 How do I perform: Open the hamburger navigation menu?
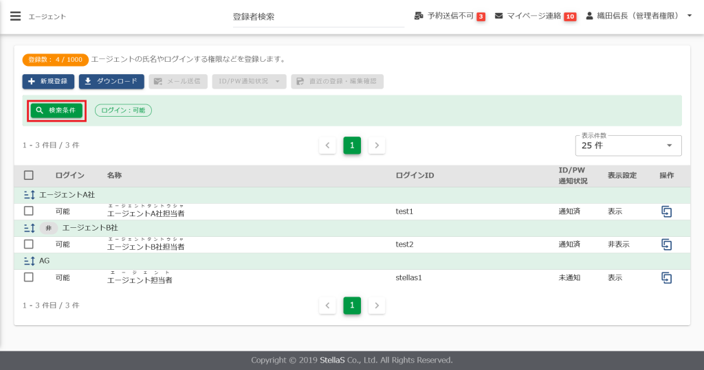click(x=15, y=16)
